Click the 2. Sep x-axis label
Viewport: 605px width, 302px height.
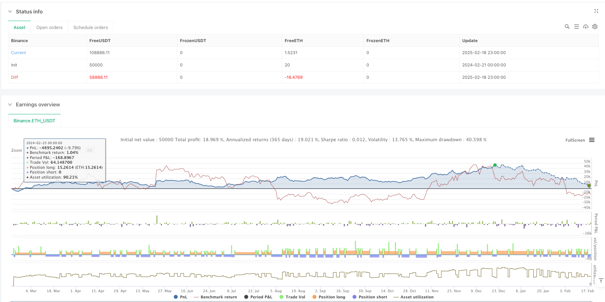coord(320,291)
